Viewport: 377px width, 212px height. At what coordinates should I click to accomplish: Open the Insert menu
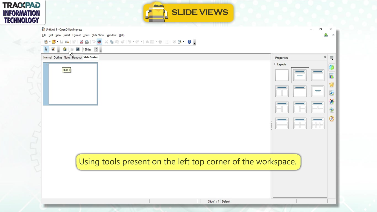tap(67, 35)
